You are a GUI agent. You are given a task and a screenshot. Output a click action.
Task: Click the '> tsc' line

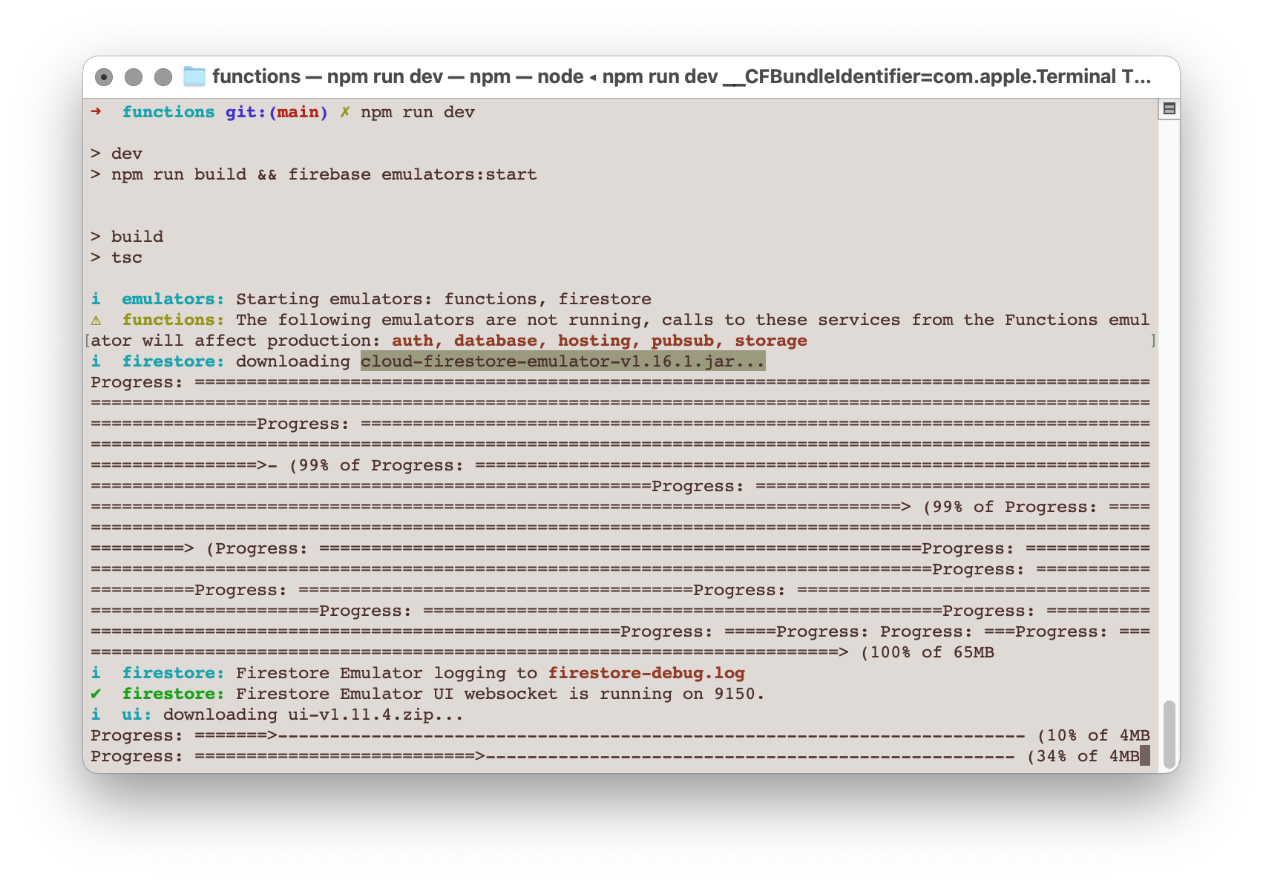pos(116,257)
